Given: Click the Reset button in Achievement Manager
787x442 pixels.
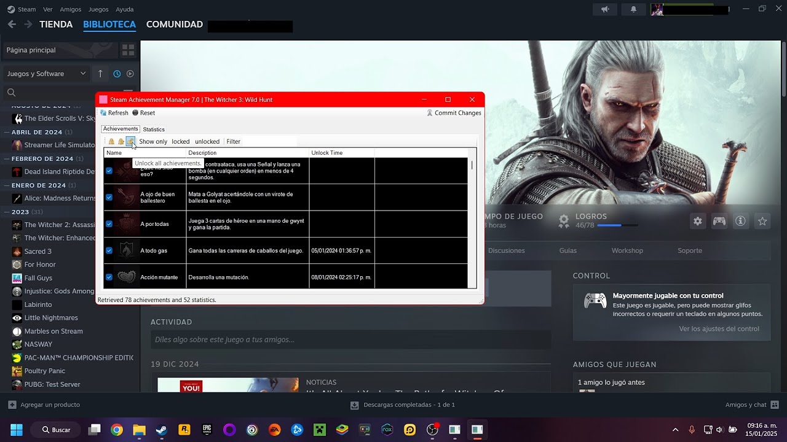Looking at the screenshot, I should (143, 113).
